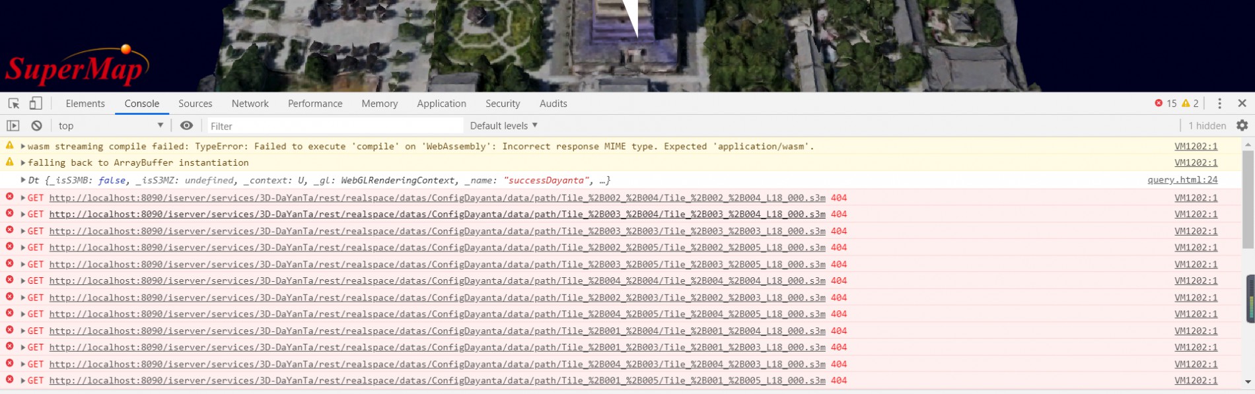The width and height of the screenshot is (1255, 394).
Task: Open the Audits tab
Action: pyautogui.click(x=554, y=104)
